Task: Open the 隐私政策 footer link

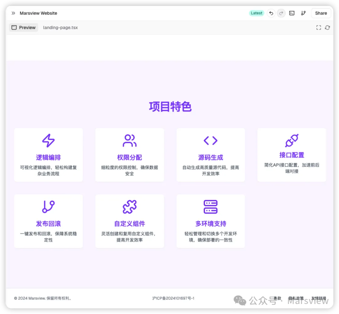Action: point(296,298)
